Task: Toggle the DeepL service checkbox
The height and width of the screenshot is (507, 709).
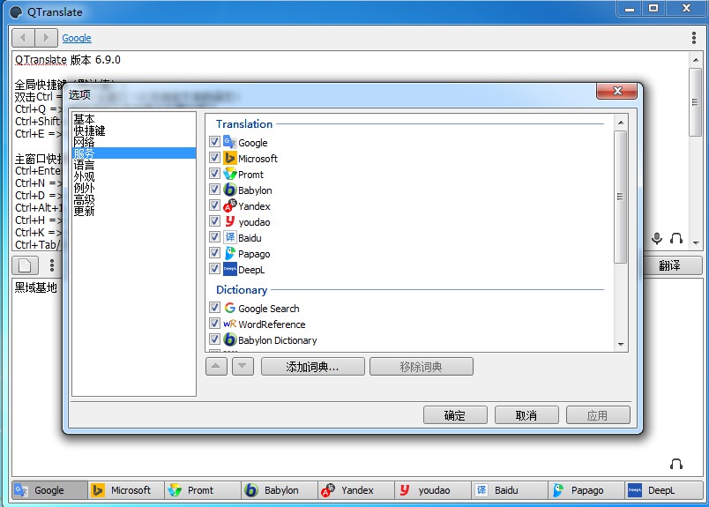Action: pyautogui.click(x=215, y=268)
